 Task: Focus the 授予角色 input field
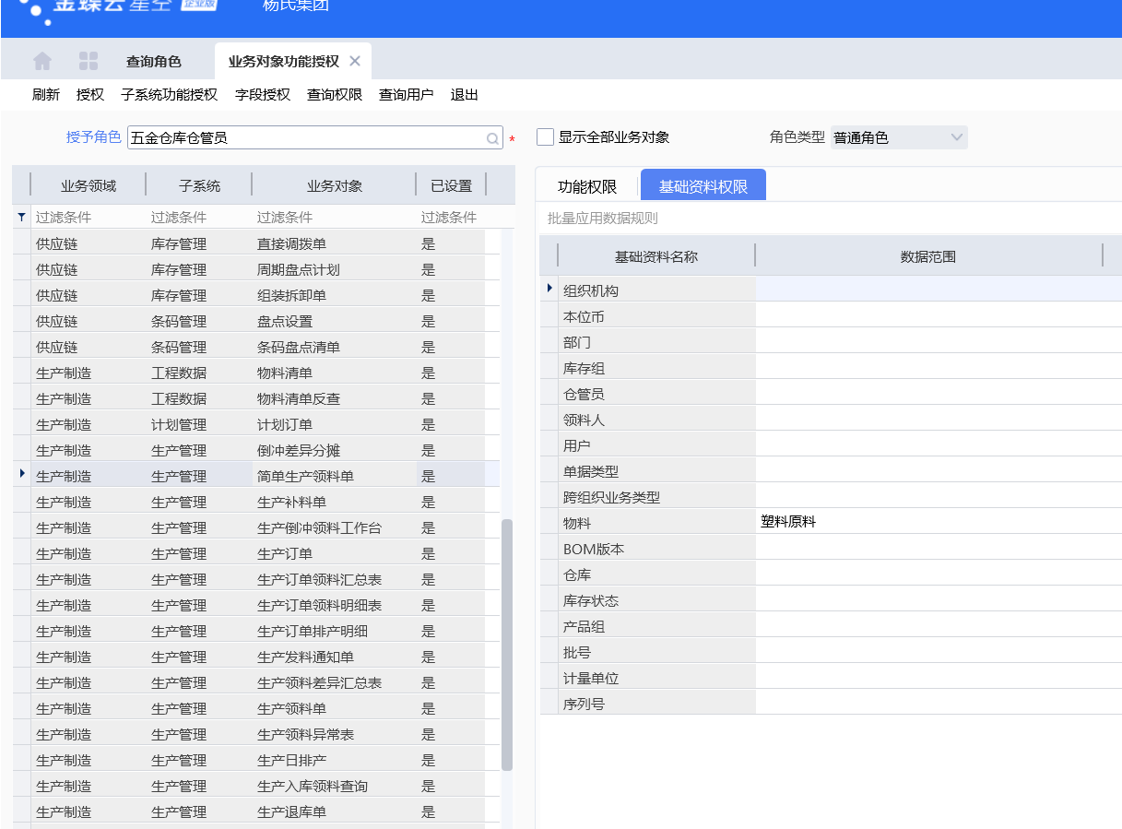tap(315, 138)
